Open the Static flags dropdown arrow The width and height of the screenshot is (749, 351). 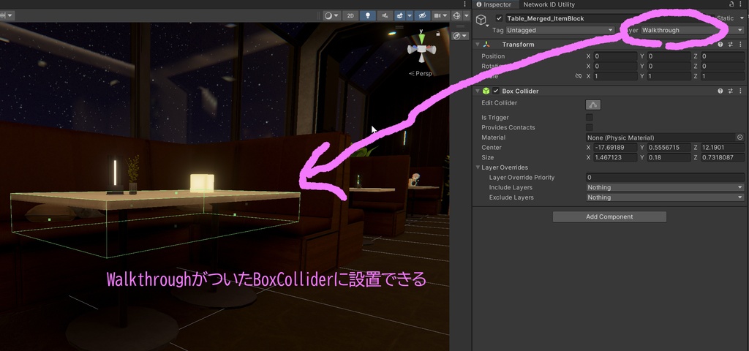(742, 18)
